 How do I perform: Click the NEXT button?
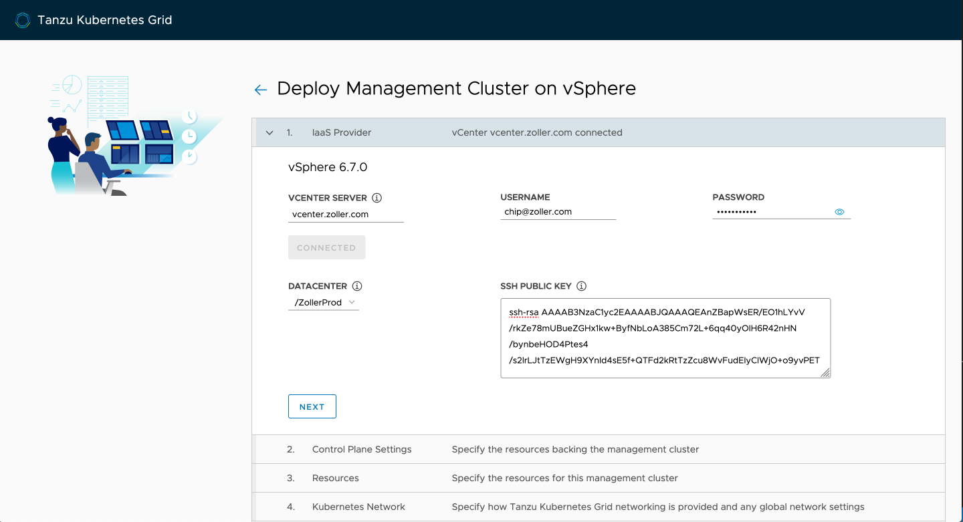[x=312, y=406]
